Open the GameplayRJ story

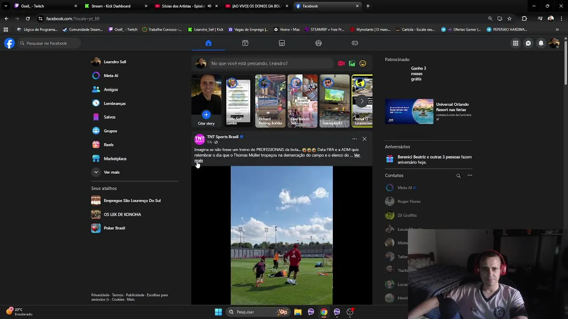[335, 101]
